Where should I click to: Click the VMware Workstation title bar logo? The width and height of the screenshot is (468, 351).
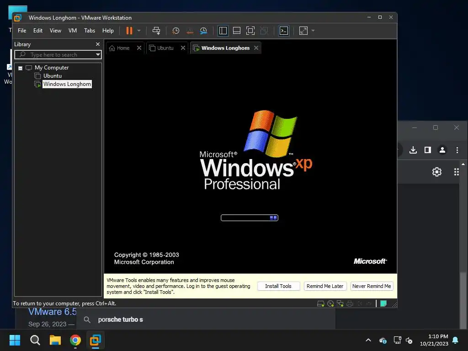coord(18,18)
